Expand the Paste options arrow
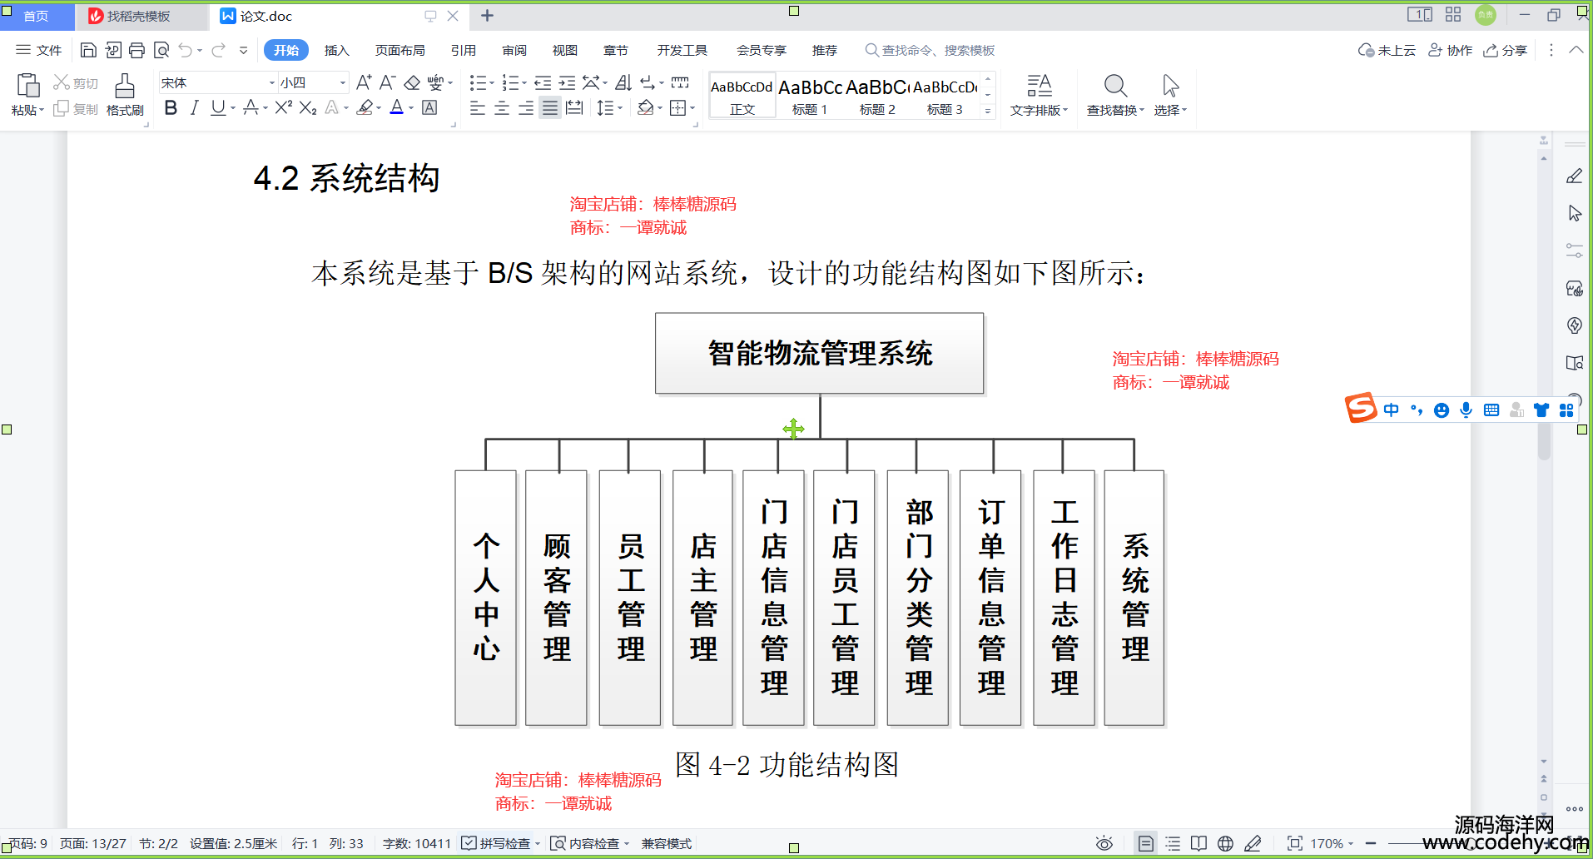This screenshot has width=1593, height=859. 42,110
